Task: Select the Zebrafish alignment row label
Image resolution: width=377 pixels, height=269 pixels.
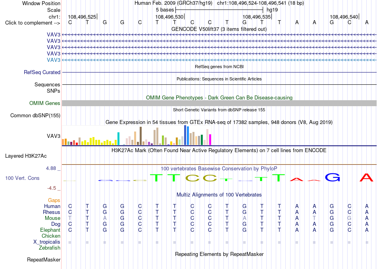Action: click(x=50, y=248)
